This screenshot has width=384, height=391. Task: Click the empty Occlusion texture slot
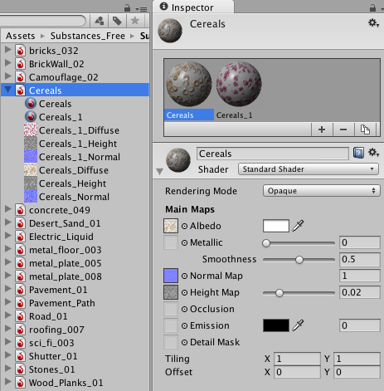pos(171,309)
